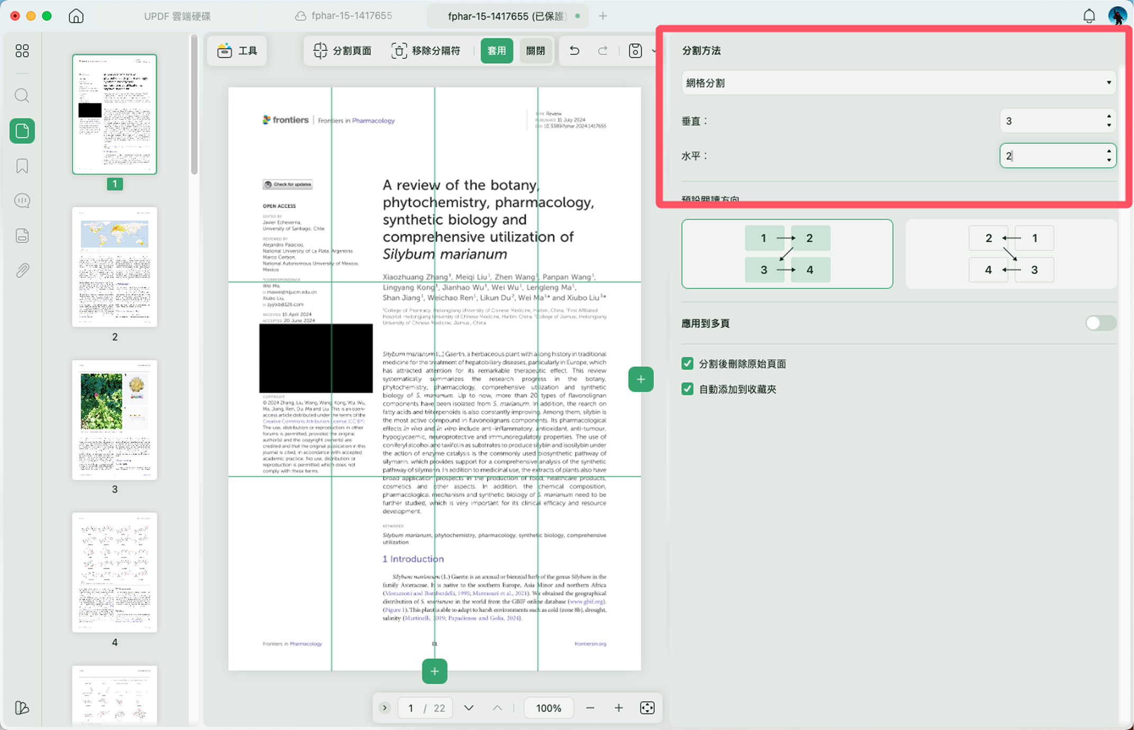Expand the bottom navigation bar arrow
The width and height of the screenshot is (1134, 730).
tap(385, 708)
